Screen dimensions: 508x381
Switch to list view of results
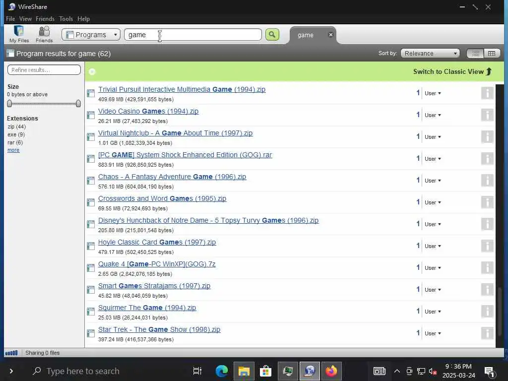(x=475, y=54)
